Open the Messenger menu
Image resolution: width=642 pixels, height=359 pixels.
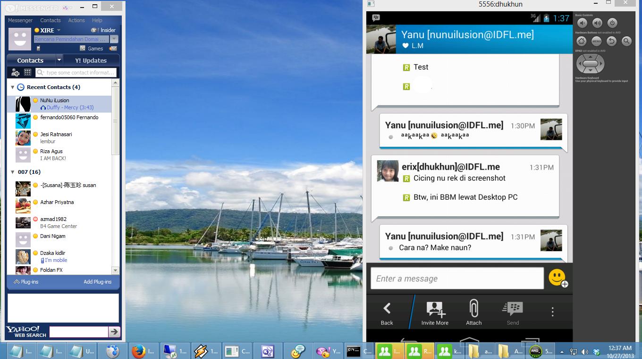pos(20,20)
